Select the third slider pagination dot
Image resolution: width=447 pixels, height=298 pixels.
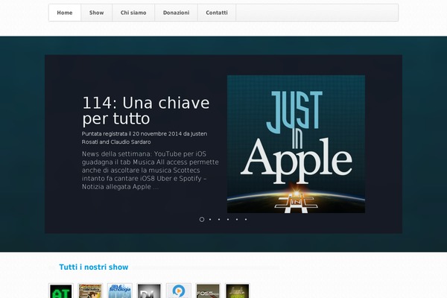coord(219,219)
